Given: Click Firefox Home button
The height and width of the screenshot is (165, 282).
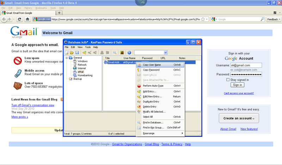Looking at the screenshot, I should point(27,19).
